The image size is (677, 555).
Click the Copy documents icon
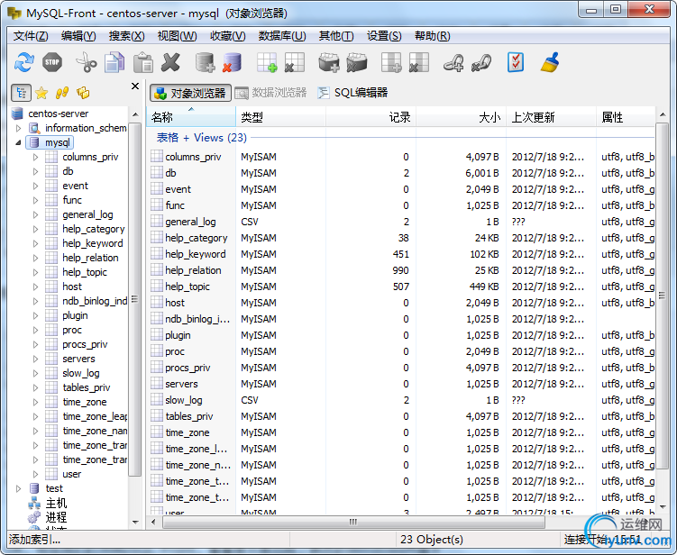click(x=114, y=62)
